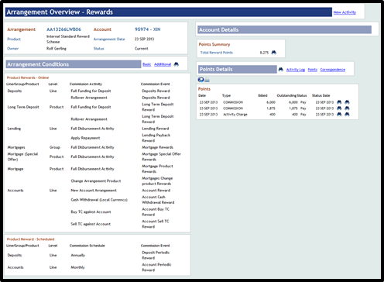
Task: Click Activity Charge type cell
Action: (x=235, y=115)
